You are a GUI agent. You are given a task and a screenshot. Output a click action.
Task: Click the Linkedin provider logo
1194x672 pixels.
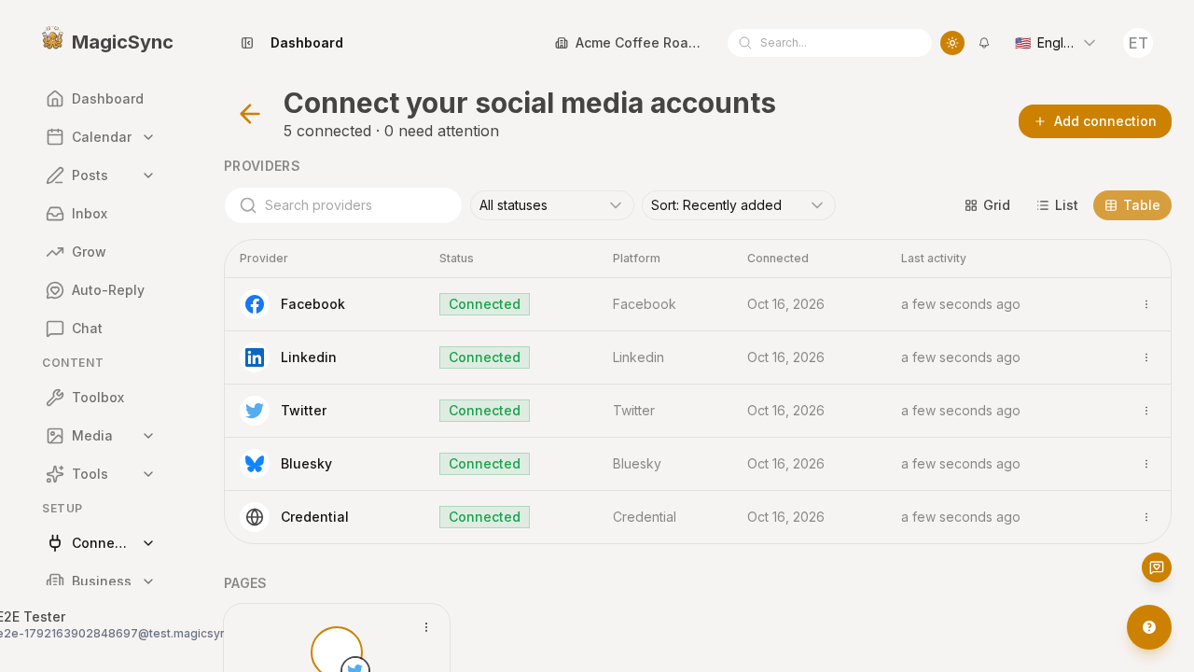255,357
